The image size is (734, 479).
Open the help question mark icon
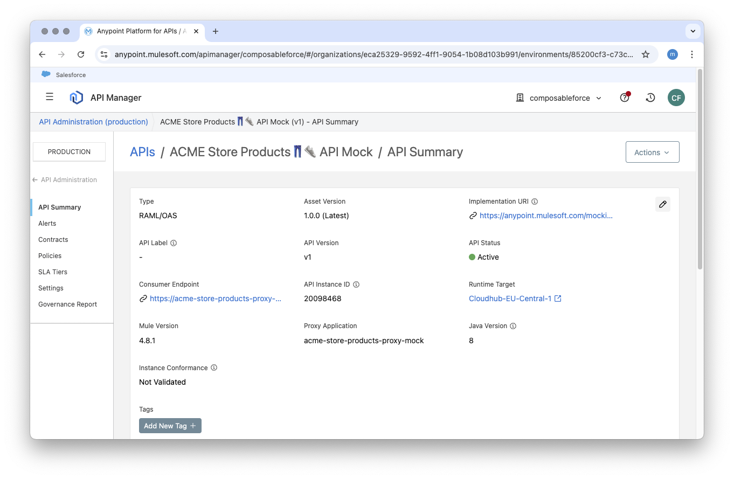[x=625, y=98]
